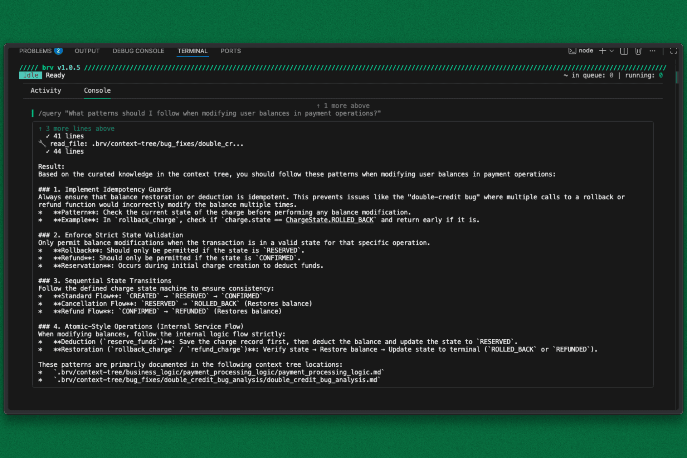Select the Terminal tab
Viewport: 687px width, 458px height.
[x=193, y=51]
